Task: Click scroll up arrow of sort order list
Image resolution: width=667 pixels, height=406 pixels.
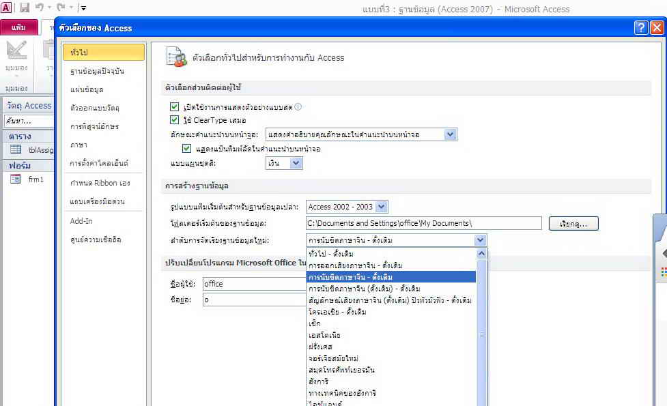Action: [481, 254]
